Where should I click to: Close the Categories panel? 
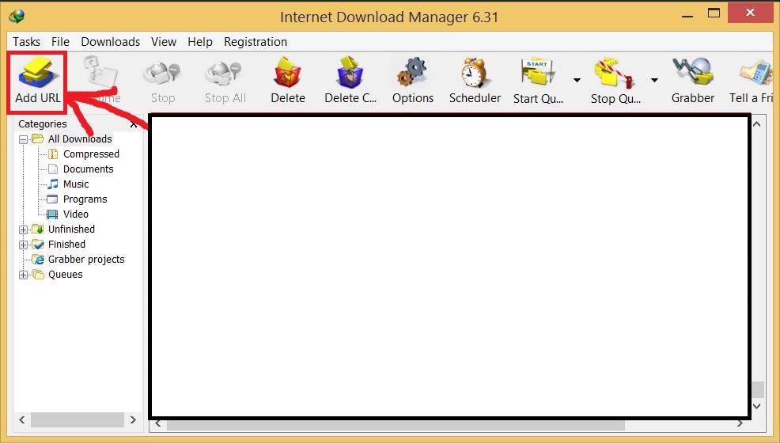coord(134,124)
